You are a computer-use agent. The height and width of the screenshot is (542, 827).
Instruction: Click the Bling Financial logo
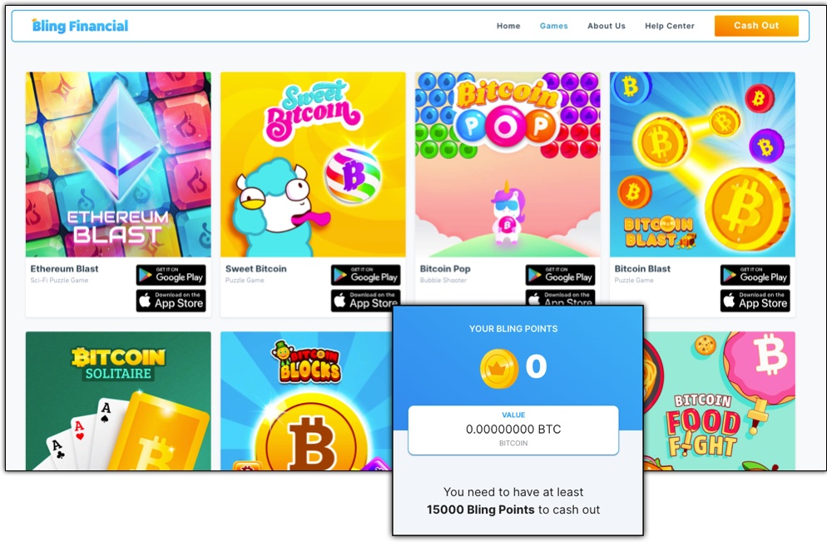80,25
